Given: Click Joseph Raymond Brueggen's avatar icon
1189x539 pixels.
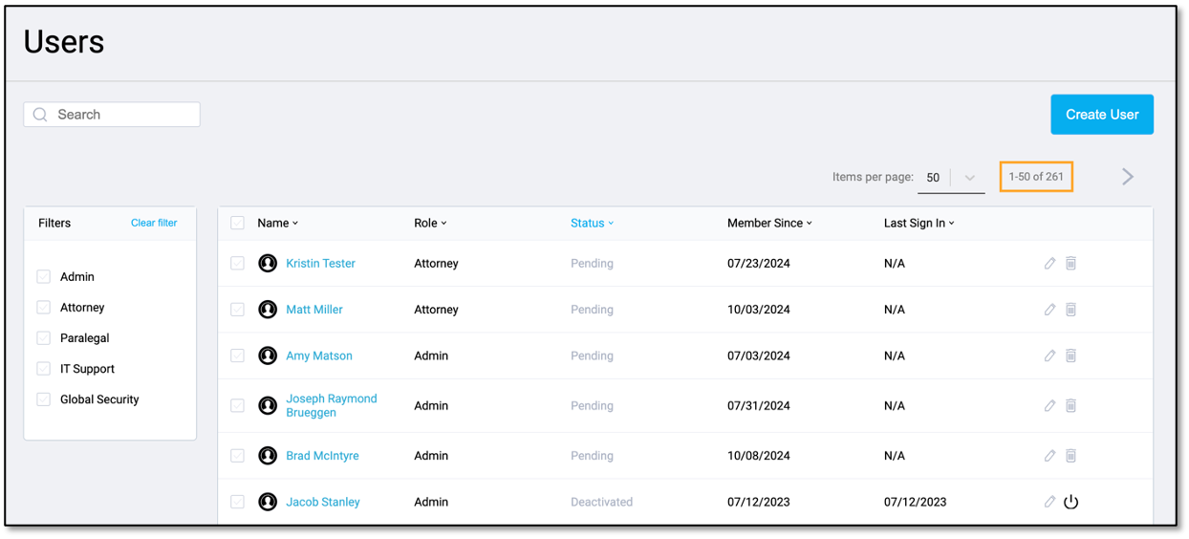Looking at the screenshot, I should pyautogui.click(x=268, y=405).
